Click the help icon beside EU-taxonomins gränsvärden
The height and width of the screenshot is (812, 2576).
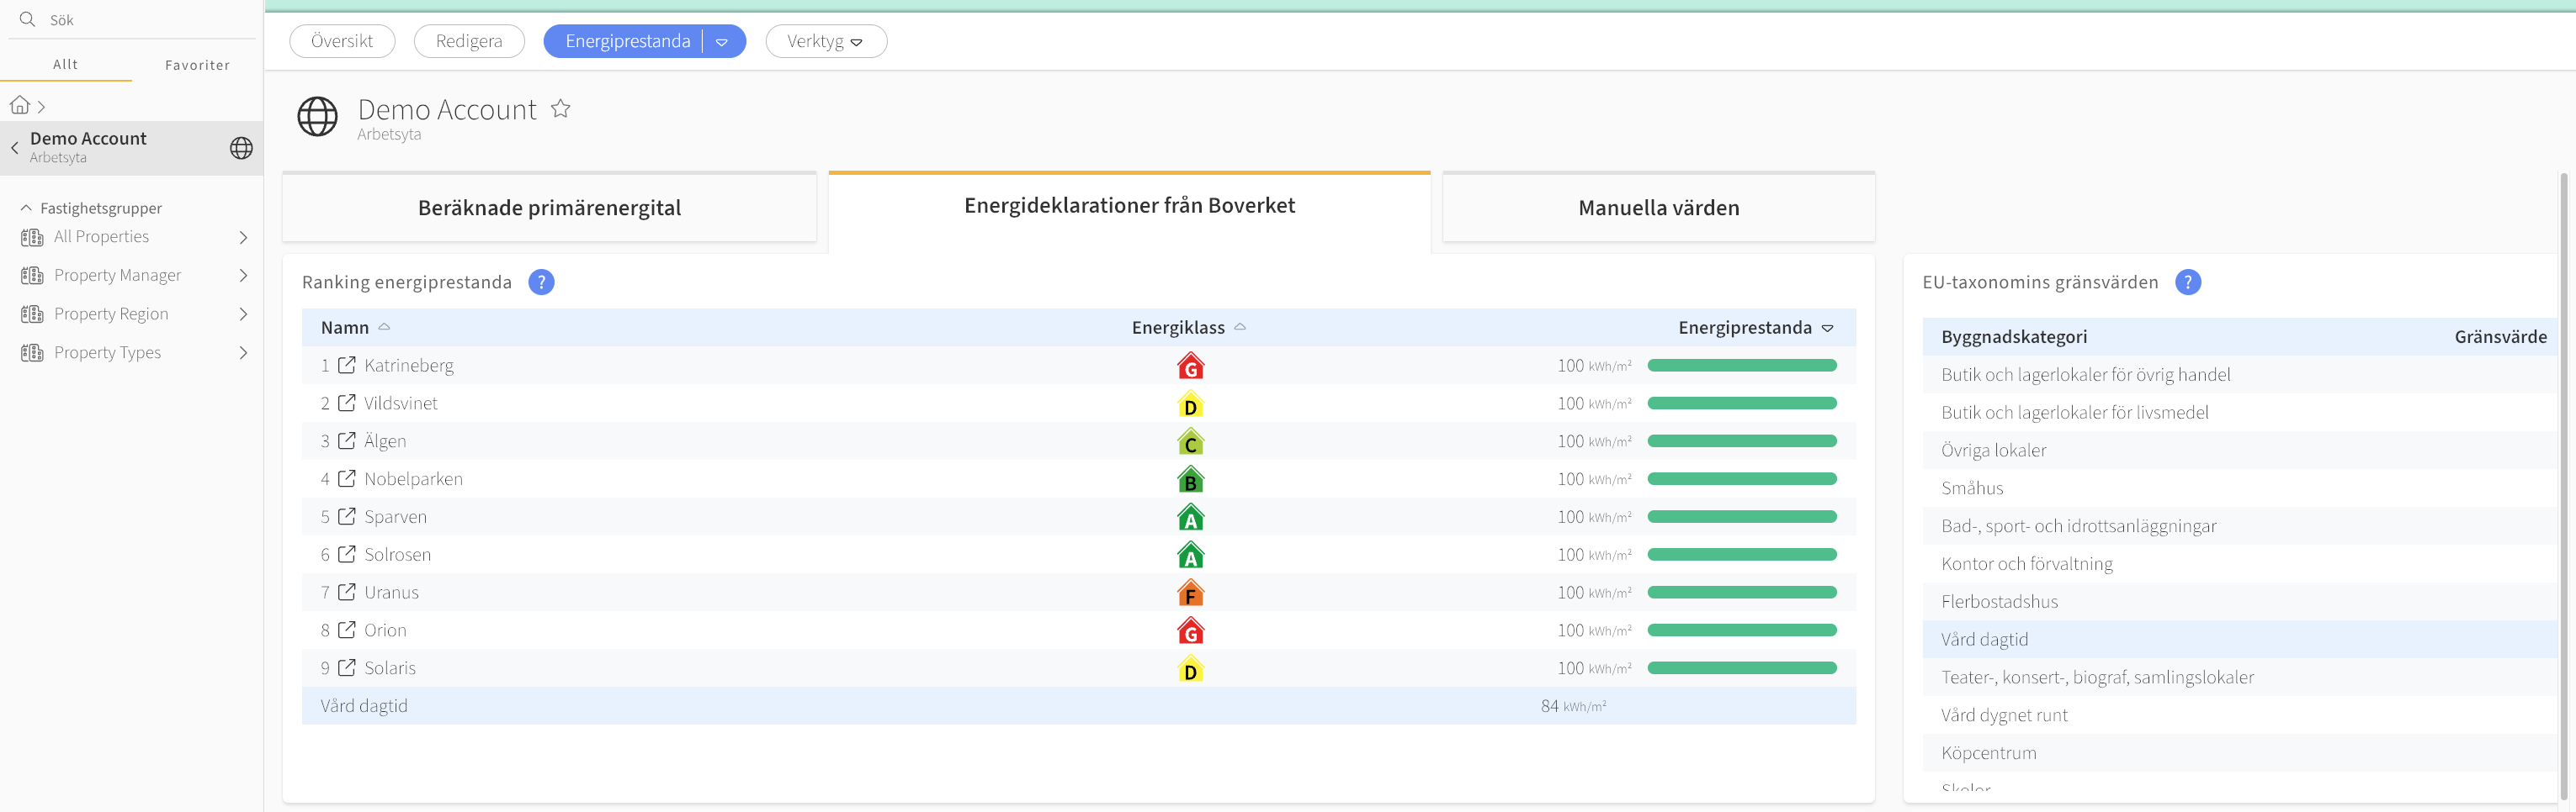point(2187,282)
